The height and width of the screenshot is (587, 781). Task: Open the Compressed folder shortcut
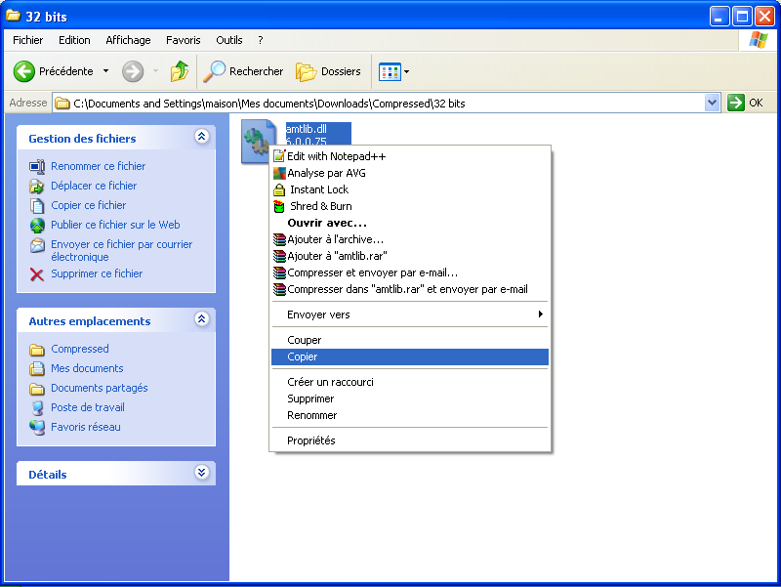click(x=79, y=349)
